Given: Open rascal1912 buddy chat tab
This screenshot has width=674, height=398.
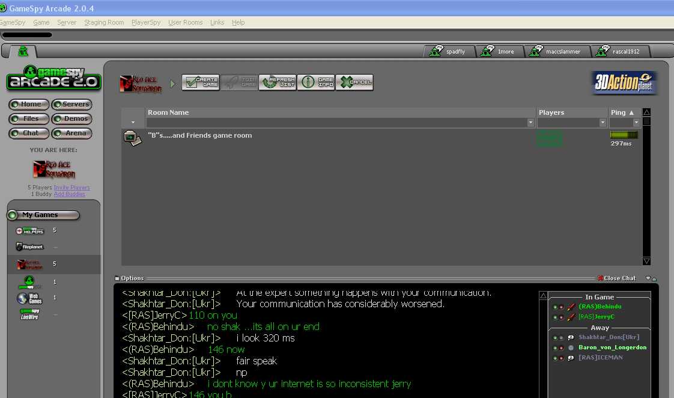Looking at the screenshot, I should coord(621,51).
